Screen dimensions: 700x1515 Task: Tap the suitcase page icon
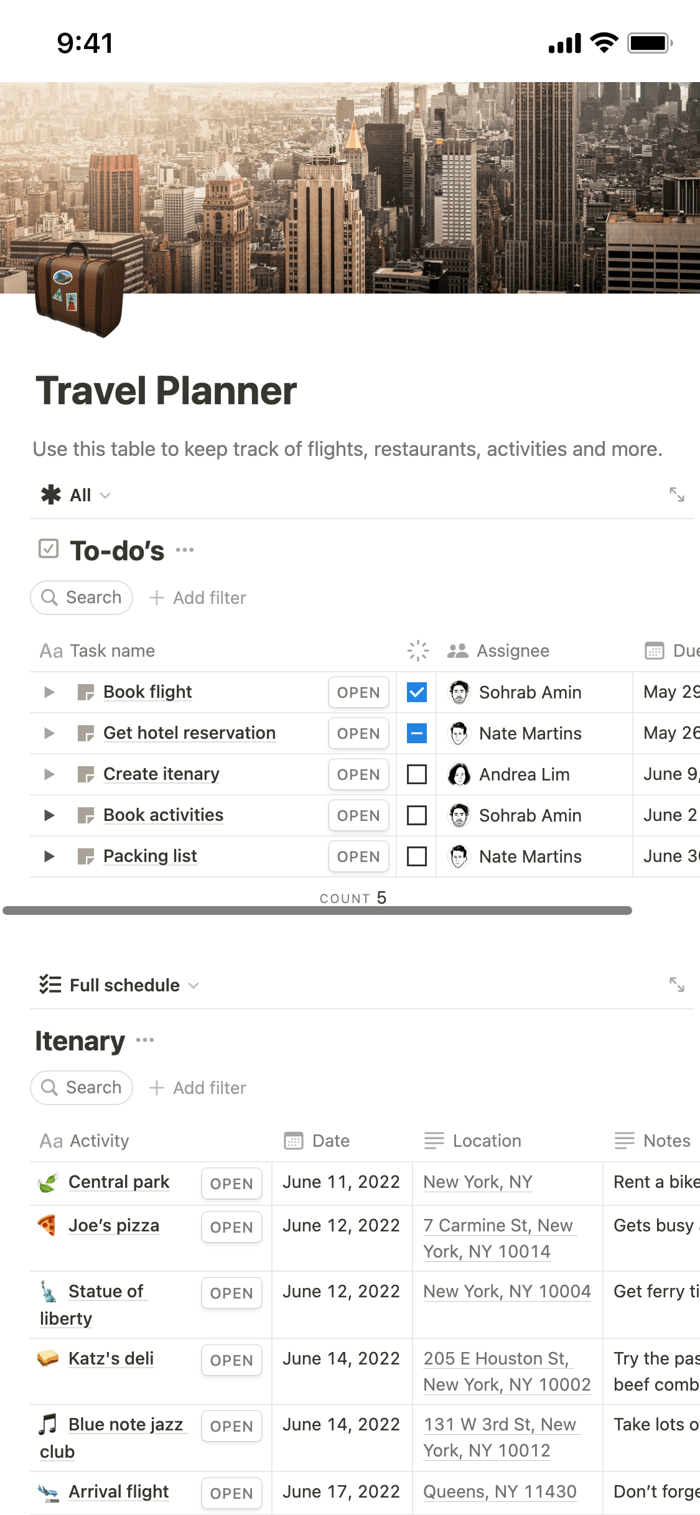pos(78,290)
